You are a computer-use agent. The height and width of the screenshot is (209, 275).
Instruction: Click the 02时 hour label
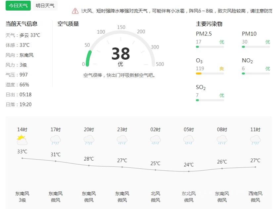pos(156,130)
